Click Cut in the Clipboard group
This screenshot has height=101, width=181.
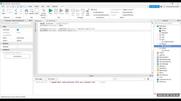pos(9,10)
